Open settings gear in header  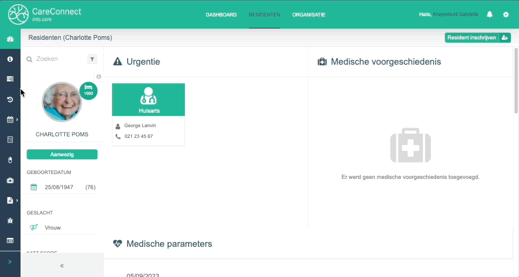506,15
